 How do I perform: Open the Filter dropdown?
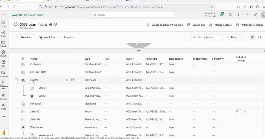pos(233,37)
